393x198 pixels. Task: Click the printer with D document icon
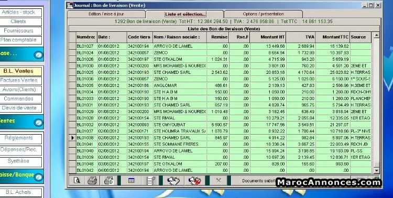(x=108, y=181)
